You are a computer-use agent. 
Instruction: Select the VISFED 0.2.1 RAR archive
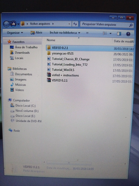pos(57,80)
